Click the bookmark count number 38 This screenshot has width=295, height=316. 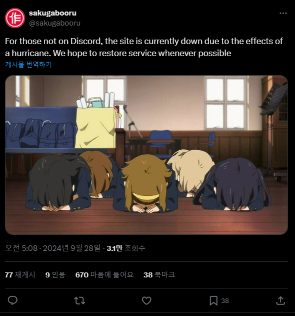pyautogui.click(x=225, y=300)
